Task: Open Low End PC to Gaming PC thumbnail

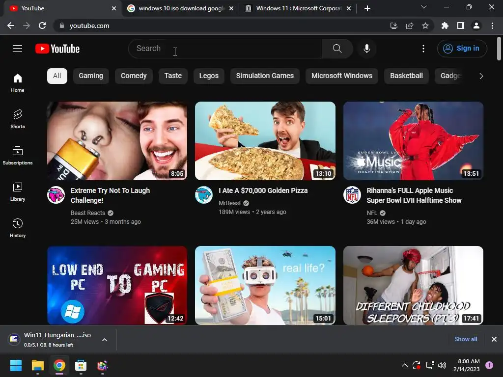Action: (x=117, y=285)
